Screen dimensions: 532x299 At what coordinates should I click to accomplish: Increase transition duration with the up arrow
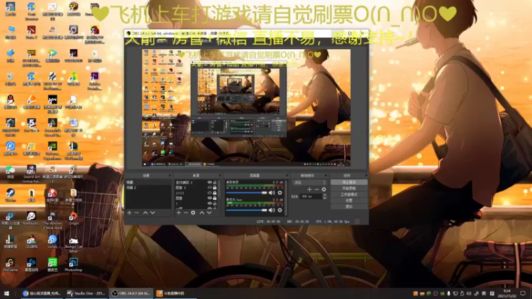[x=325, y=195]
